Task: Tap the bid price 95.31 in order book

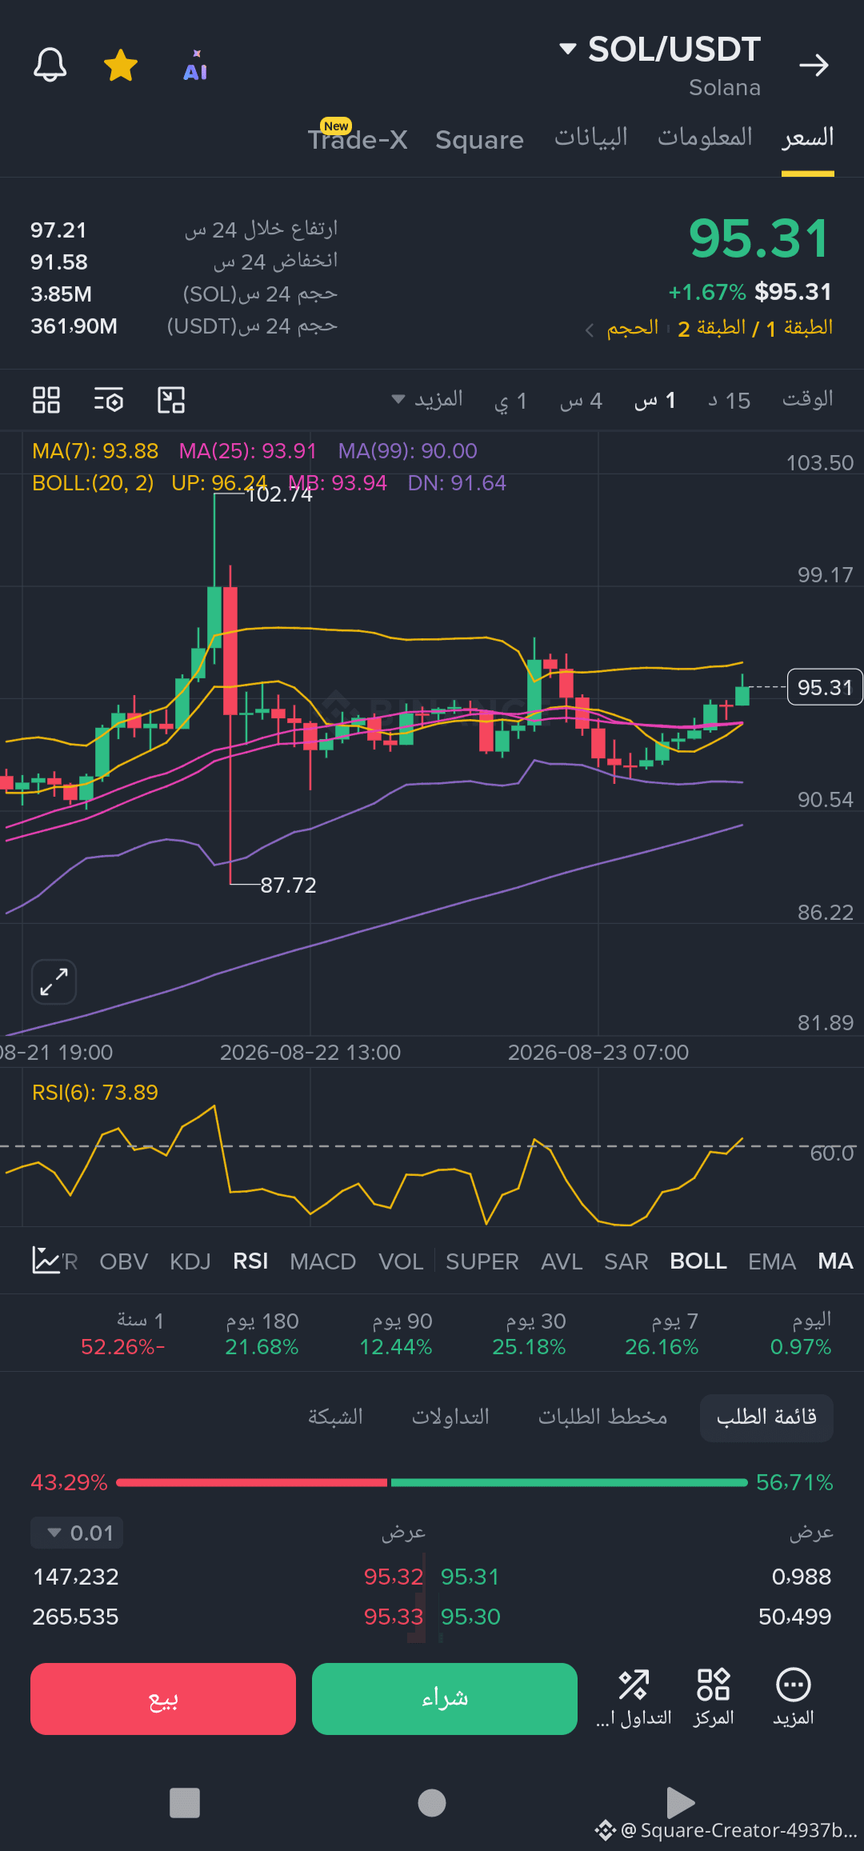Action: (x=470, y=1577)
